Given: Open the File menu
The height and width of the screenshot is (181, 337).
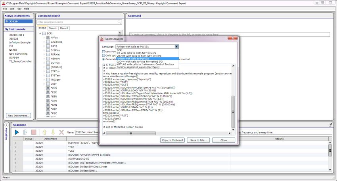Looking at the screenshot, I should point(5,9).
